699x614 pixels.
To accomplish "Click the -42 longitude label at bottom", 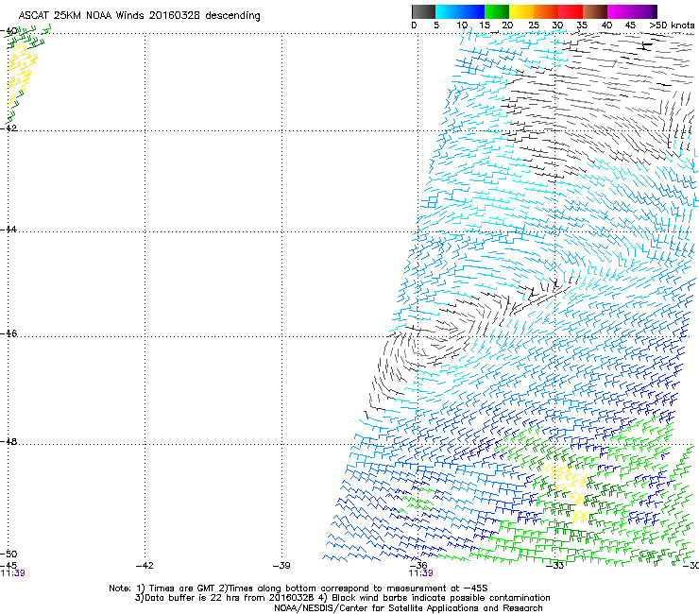I will point(145,566).
